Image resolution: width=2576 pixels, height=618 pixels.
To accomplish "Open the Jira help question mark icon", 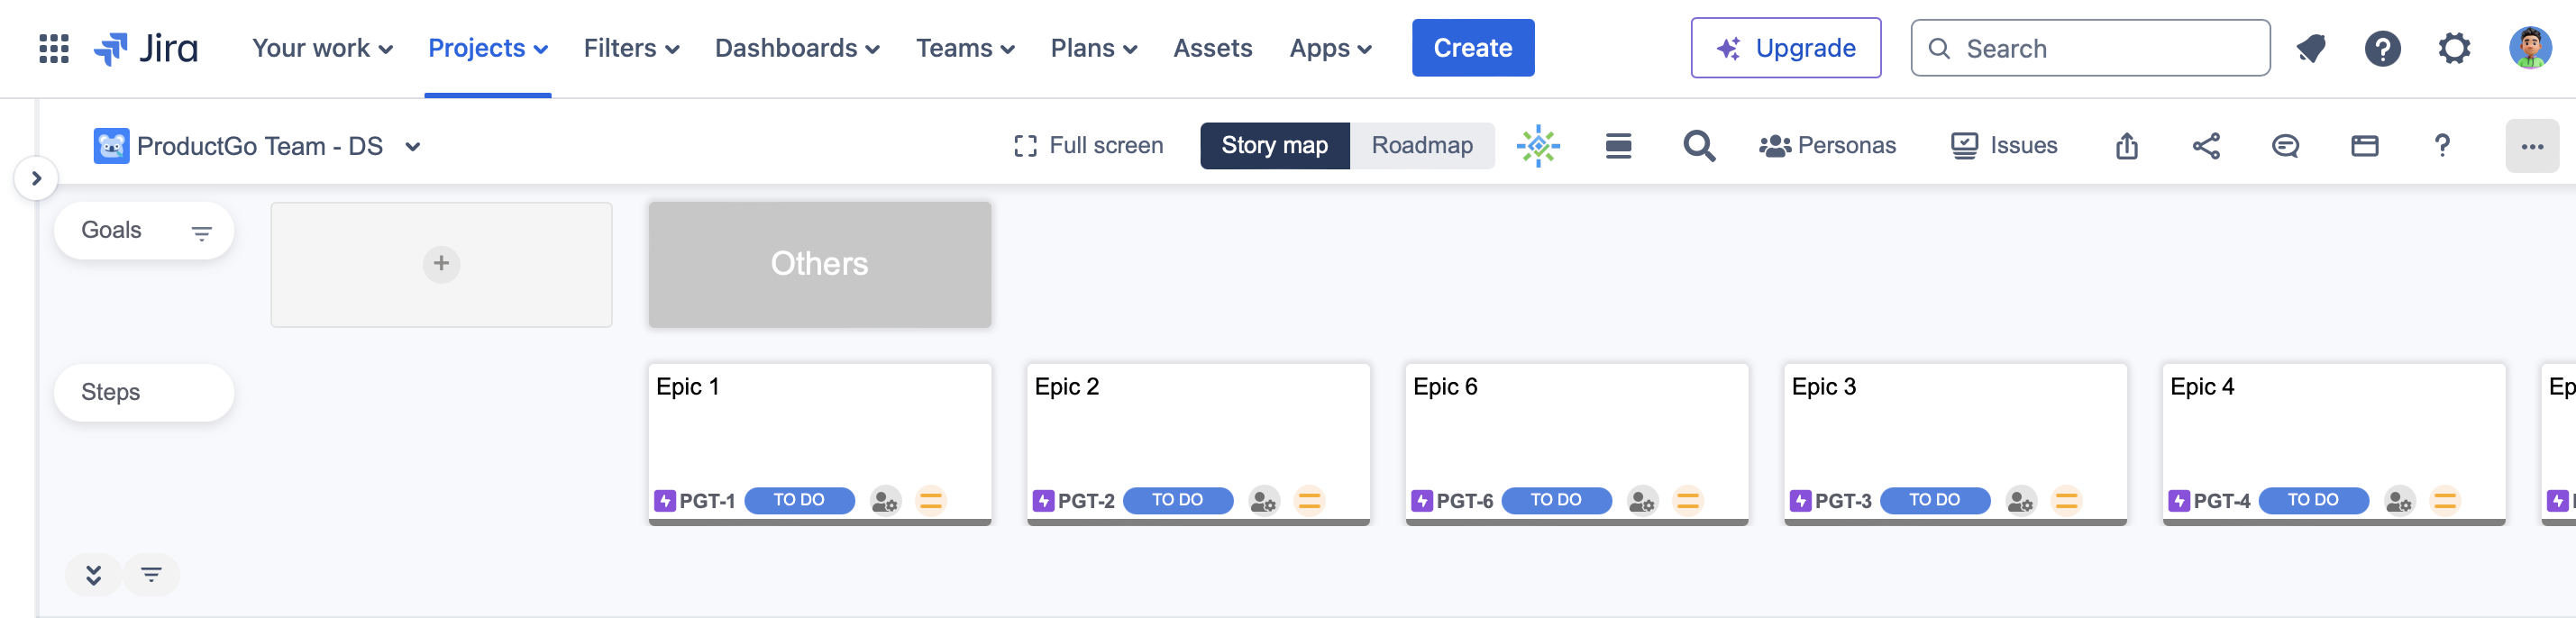I will click(x=2382, y=48).
